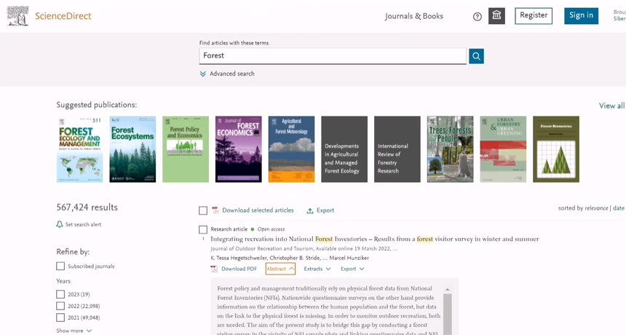This screenshot has height=335, width=626.
Task: Open Trees, Forests and People cover
Action: (450, 149)
